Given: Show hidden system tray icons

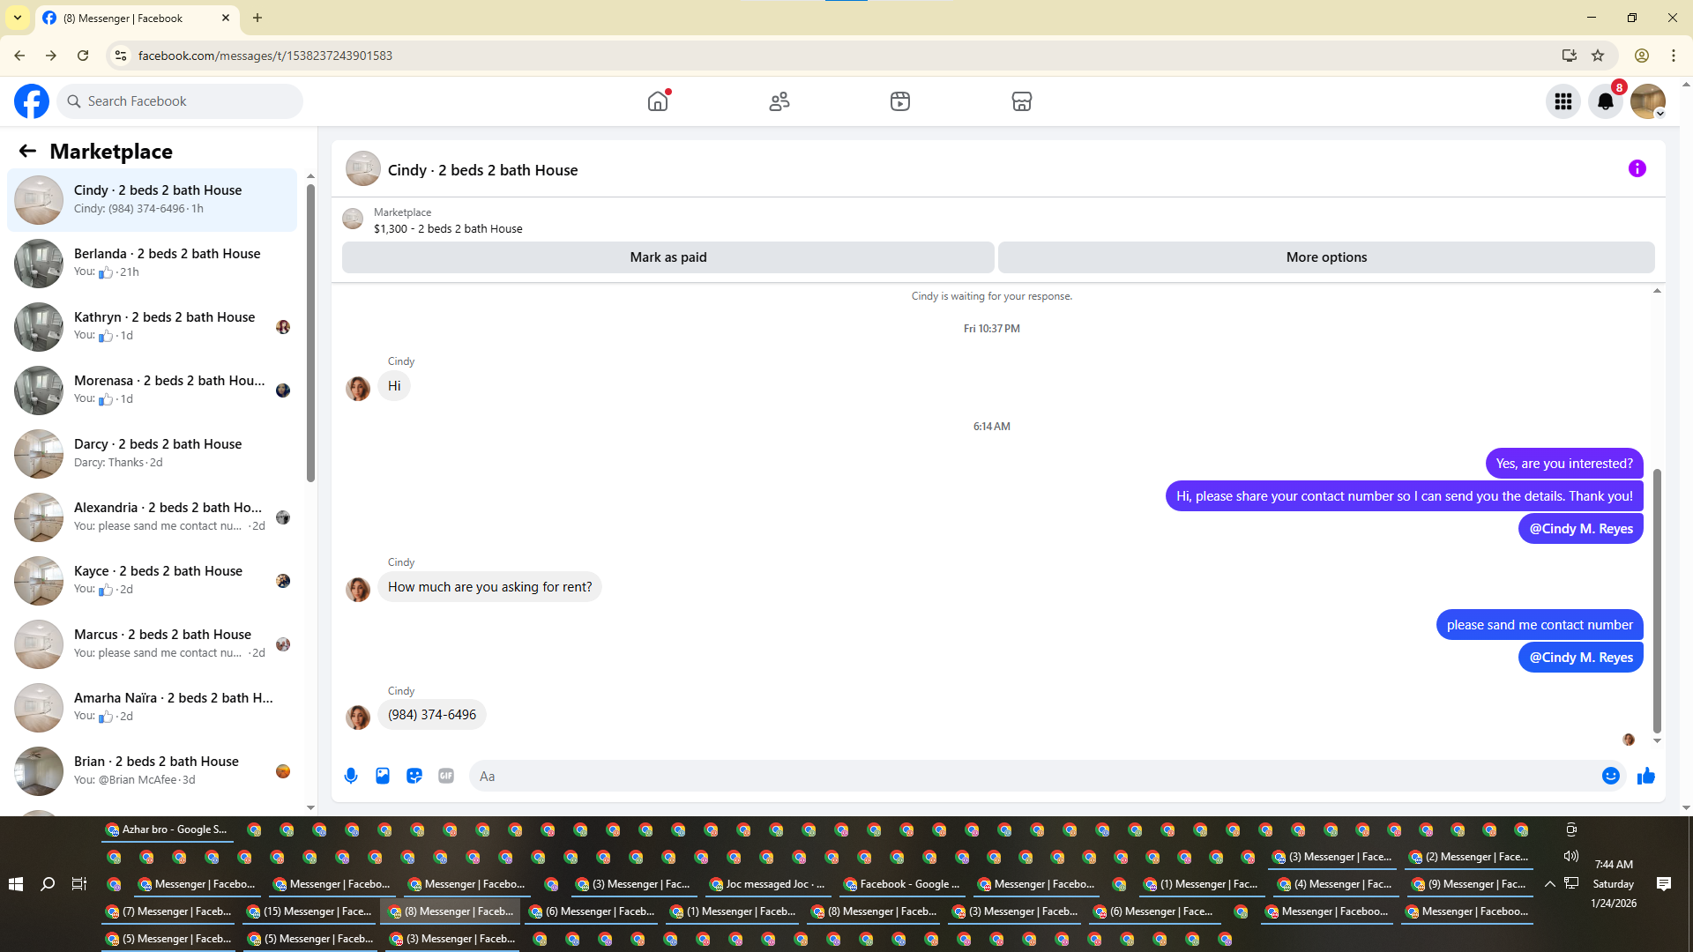Looking at the screenshot, I should 1549,883.
